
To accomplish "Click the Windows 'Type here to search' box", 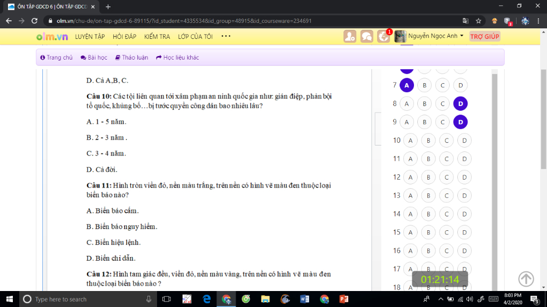I will [87, 299].
